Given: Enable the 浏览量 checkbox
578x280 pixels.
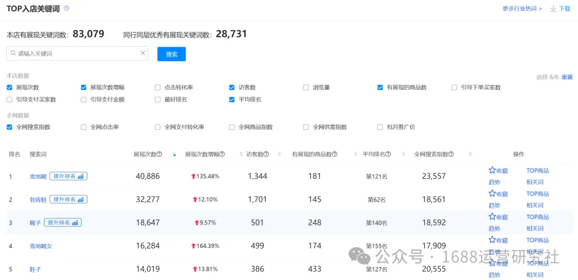Looking at the screenshot, I should [x=306, y=87].
